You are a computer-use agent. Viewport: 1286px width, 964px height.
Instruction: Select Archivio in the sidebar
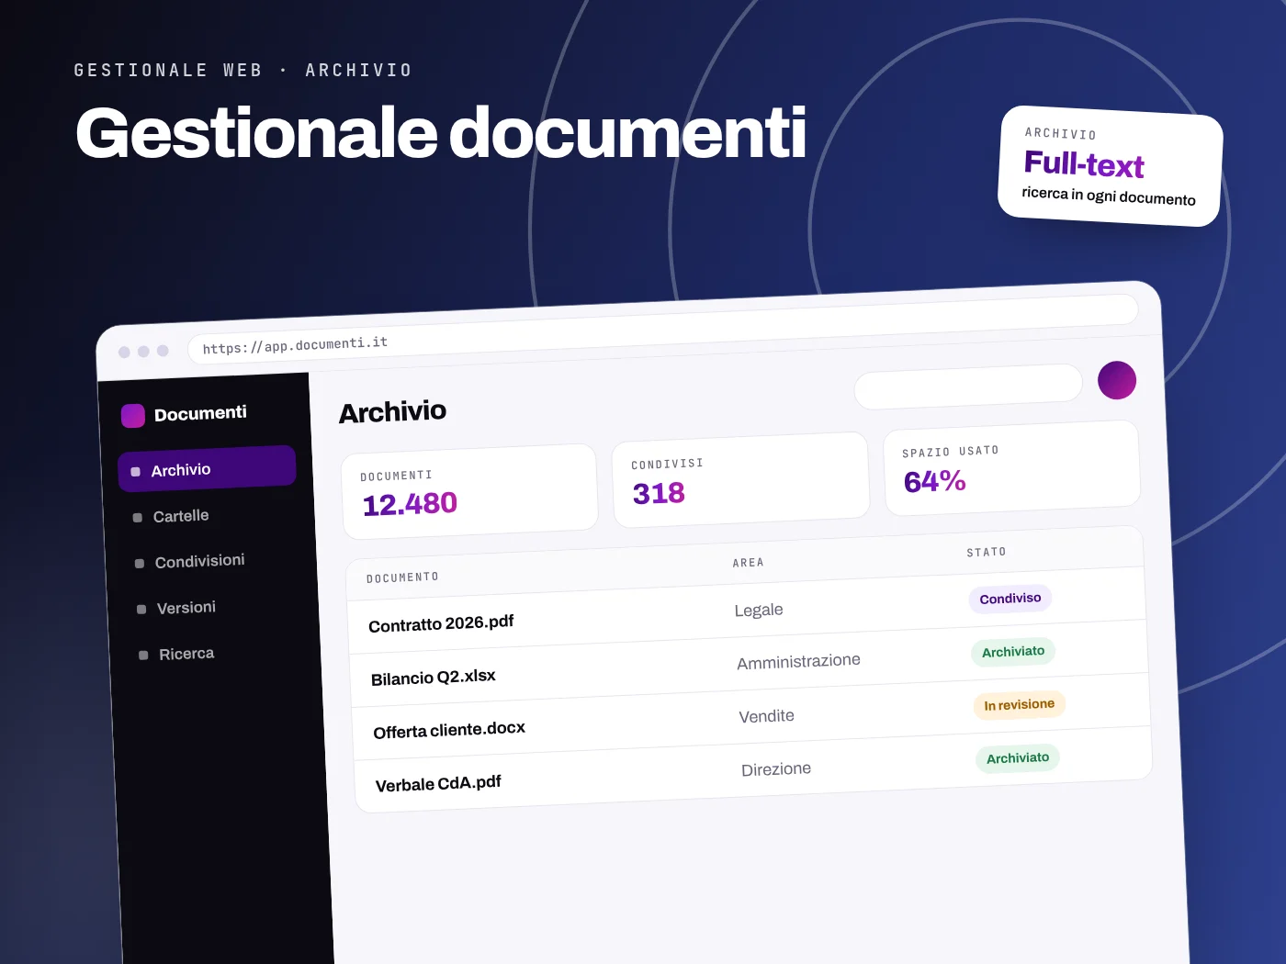pos(208,468)
